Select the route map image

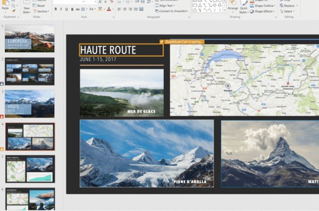(x=245, y=80)
